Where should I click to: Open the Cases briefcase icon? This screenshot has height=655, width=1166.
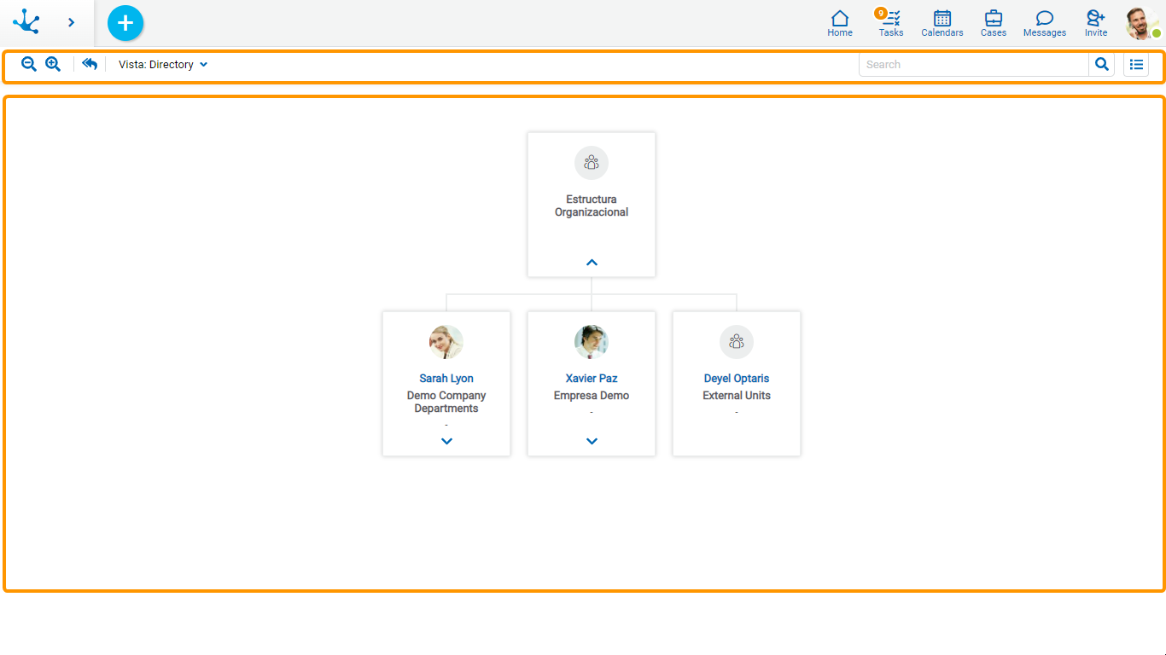[993, 23]
